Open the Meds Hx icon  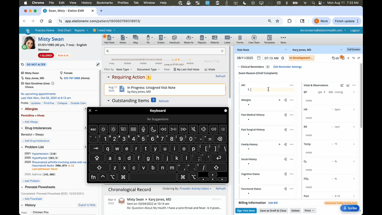189,39
